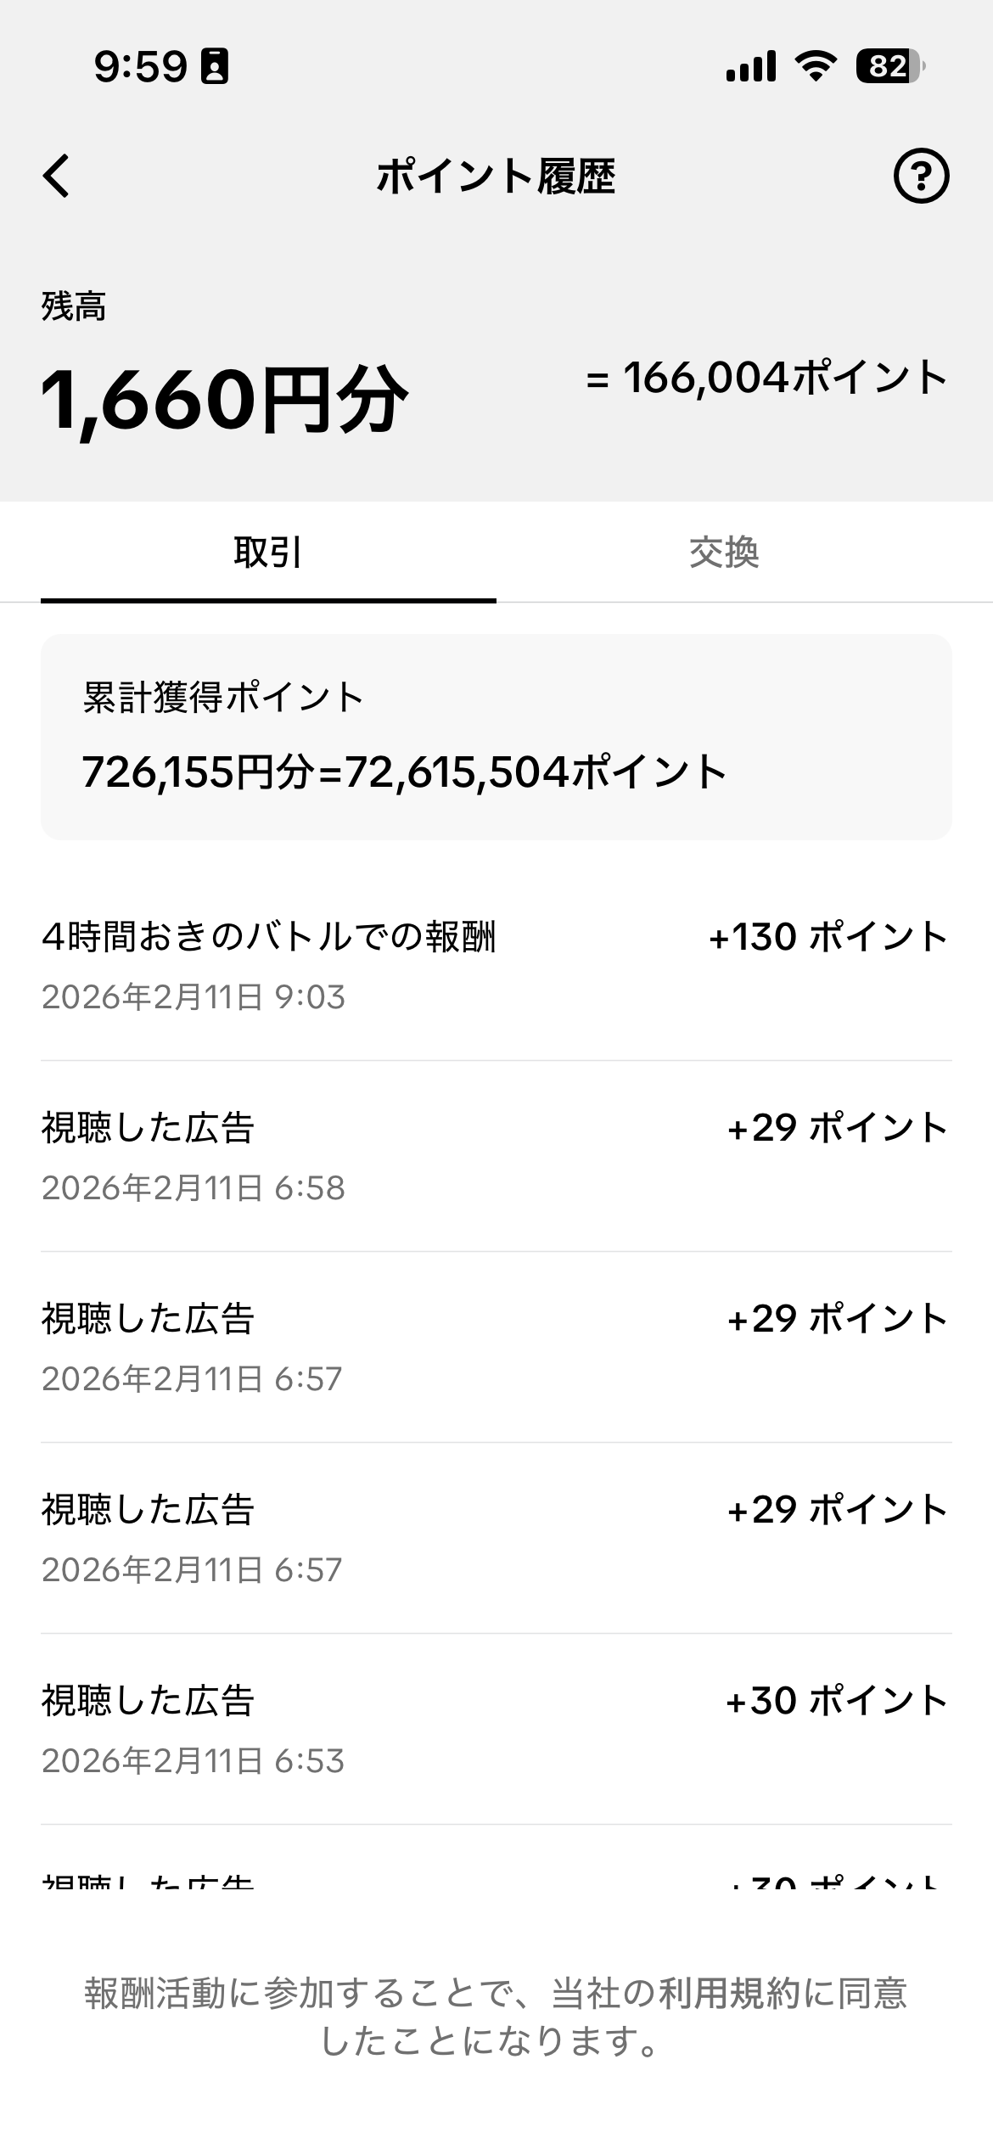Tap the ポイント履歴 page title
The height and width of the screenshot is (2149, 993).
click(496, 177)
